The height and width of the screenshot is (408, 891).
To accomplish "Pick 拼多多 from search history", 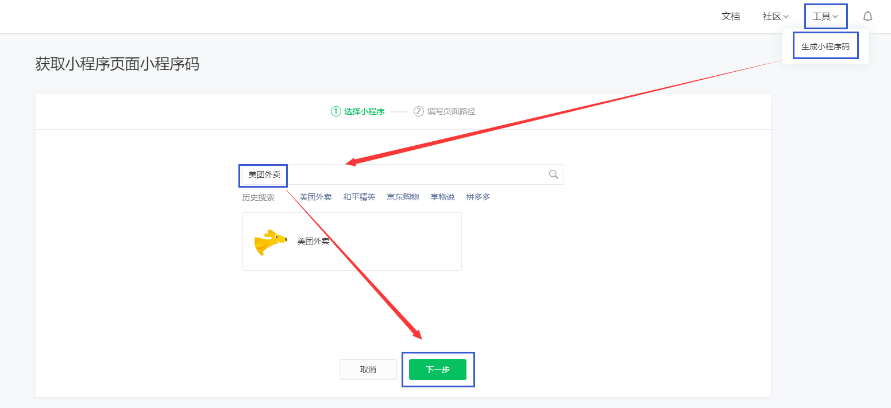I will tap(478, 197).
